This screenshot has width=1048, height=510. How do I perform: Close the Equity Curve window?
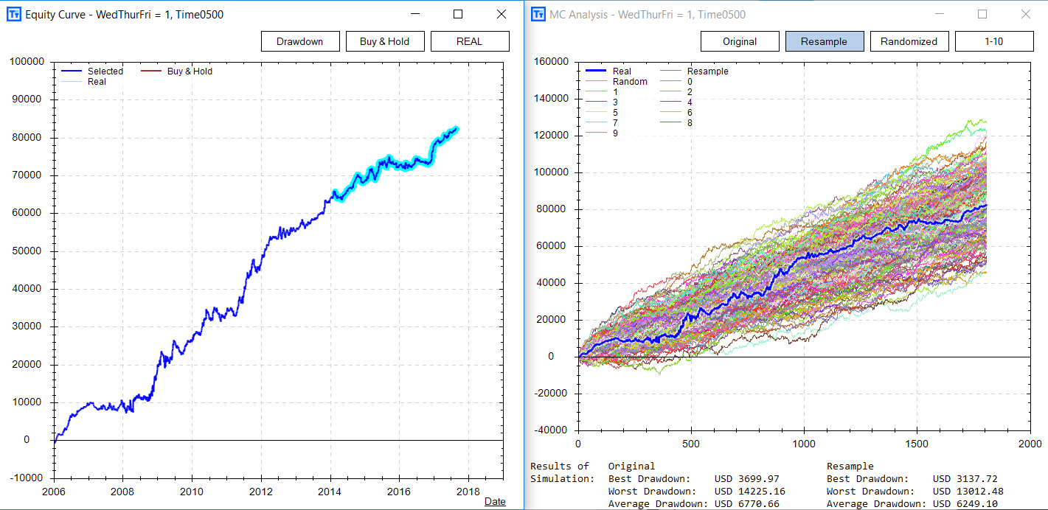[502, 15]
